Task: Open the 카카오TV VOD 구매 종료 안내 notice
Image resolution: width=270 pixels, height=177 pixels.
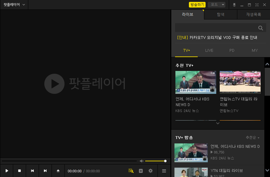Action: pyautogui.click(x=217, y=37)
